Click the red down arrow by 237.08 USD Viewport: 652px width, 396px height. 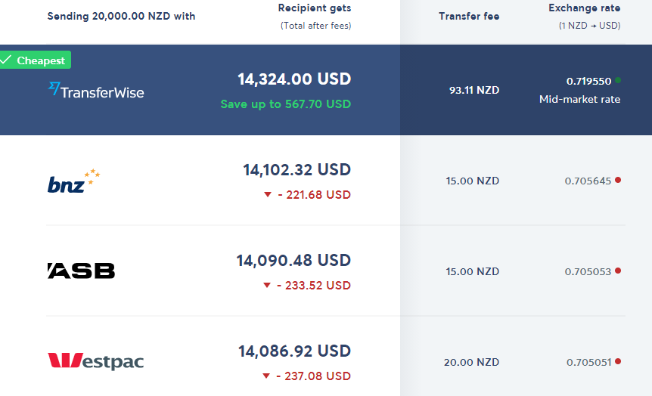click(x=267, y=376)
